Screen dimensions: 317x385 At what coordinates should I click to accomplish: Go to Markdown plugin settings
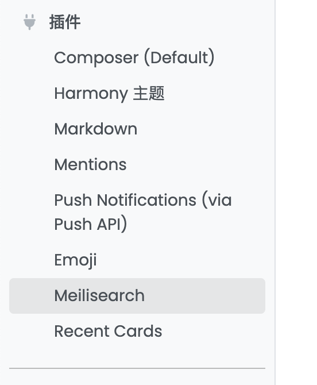pyautogui.click(x=137, y=129)
